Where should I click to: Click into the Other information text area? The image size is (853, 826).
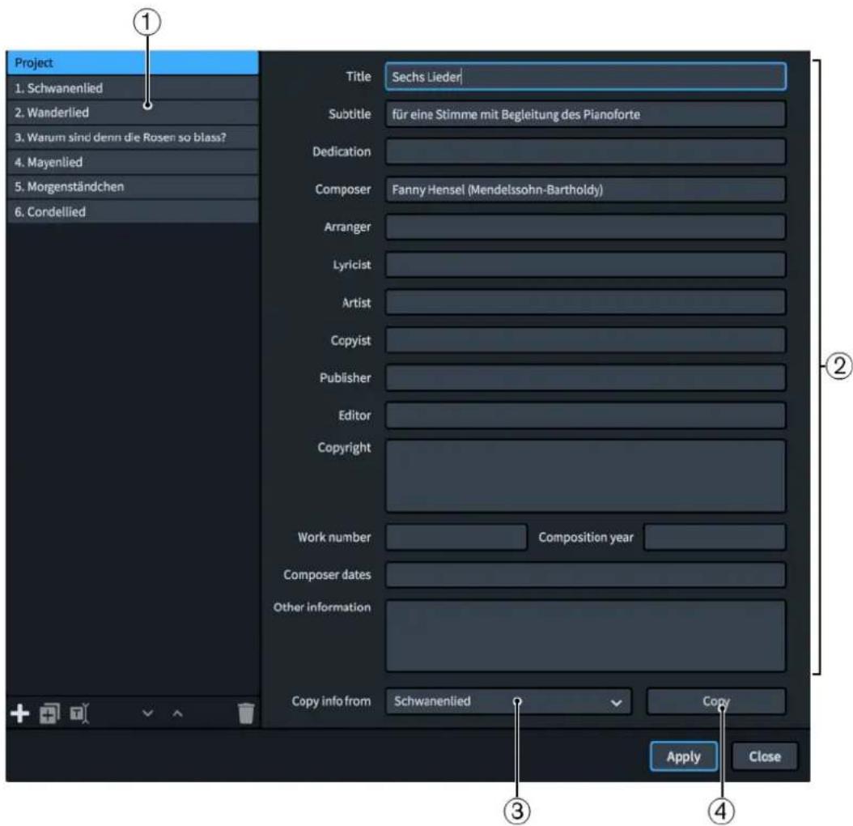pyautogui.click(x=585, y=636)
